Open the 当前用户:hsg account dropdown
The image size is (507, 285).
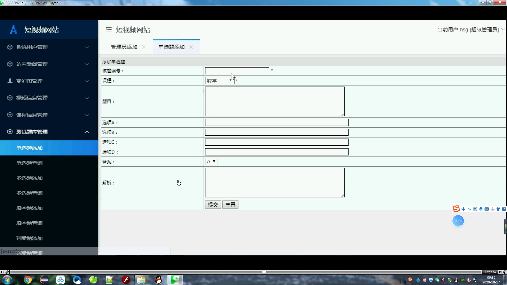pos(471,30)
